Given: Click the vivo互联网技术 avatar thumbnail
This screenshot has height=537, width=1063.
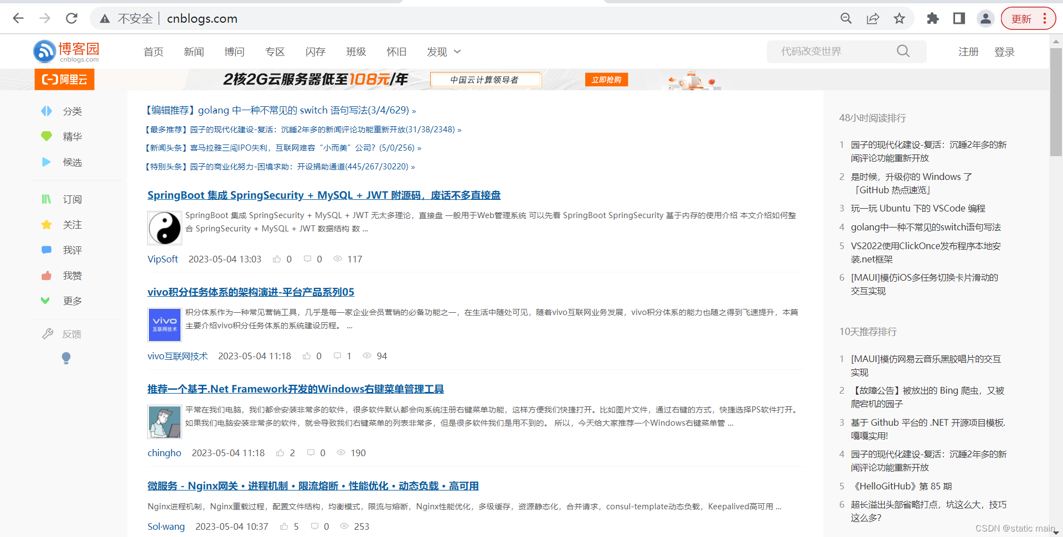Looking at the screenshot, I should 164,325.
